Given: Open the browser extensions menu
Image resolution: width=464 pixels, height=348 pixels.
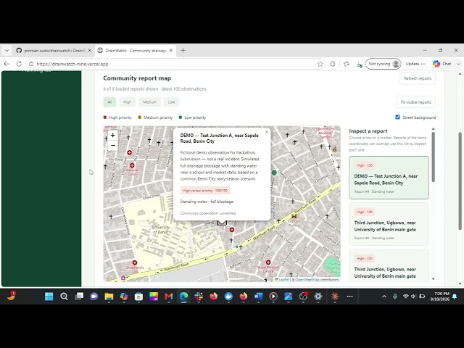Looking at the screenshot, I should pos(333,64).
